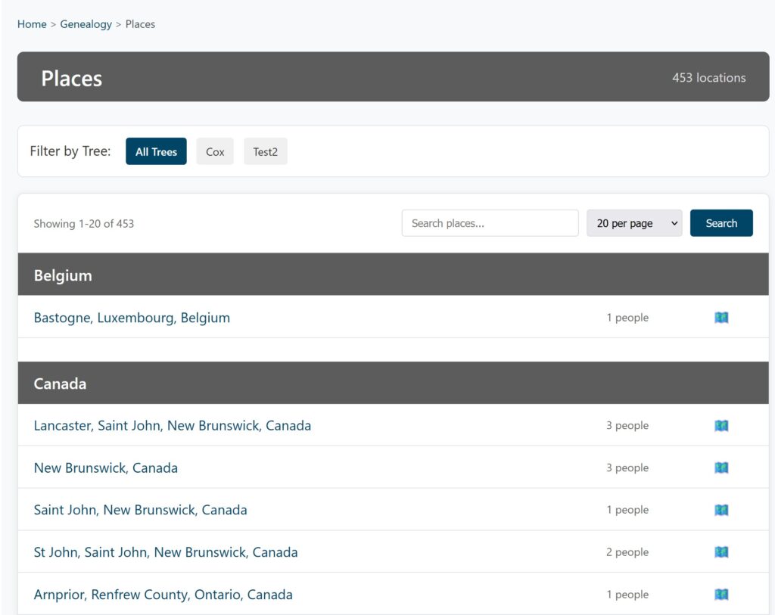The height and width of the screenshot is (615, 775).
Task: Open the 20 per page dropdown
Action: click(x=633, y=223)
